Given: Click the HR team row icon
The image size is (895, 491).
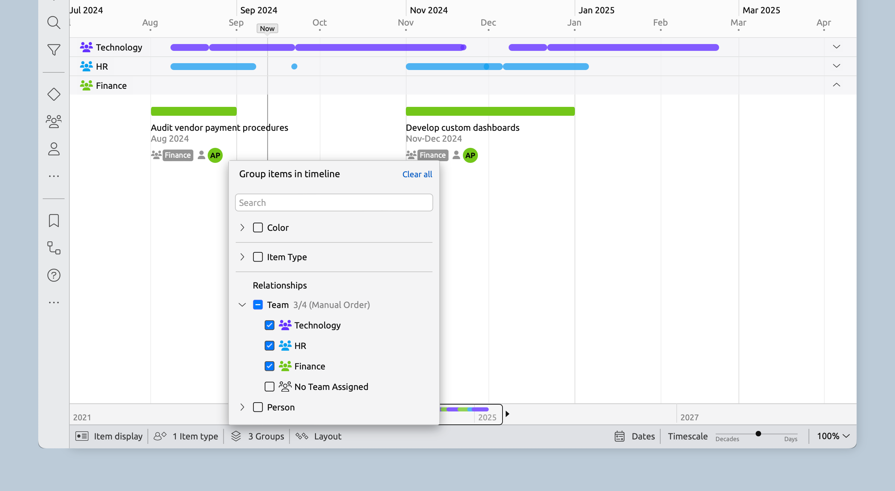Looking at the screenshot, I should point(86,66).
